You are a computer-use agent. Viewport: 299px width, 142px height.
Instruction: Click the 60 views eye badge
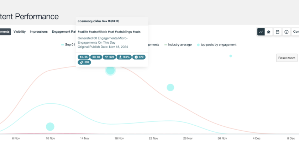(96, 57)
